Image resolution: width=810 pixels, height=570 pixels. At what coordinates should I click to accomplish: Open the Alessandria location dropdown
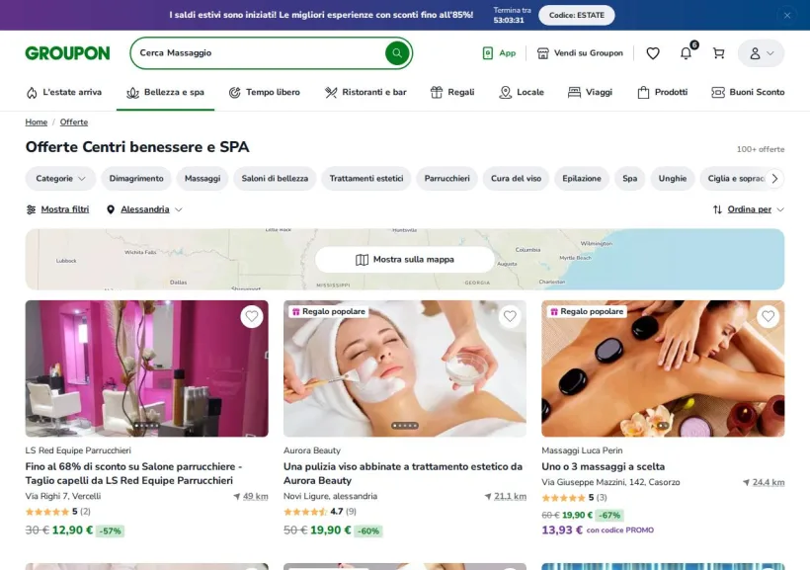tap(144, 209)
